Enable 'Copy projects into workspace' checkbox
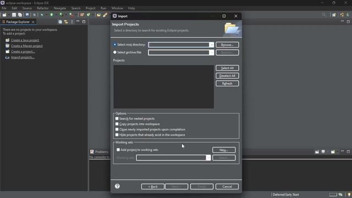The width and height of the screenshot is (352, 198). [117, 124]
